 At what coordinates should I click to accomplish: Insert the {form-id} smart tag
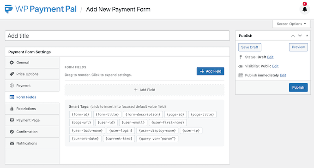pyautogui.click(x=80, y=114)
